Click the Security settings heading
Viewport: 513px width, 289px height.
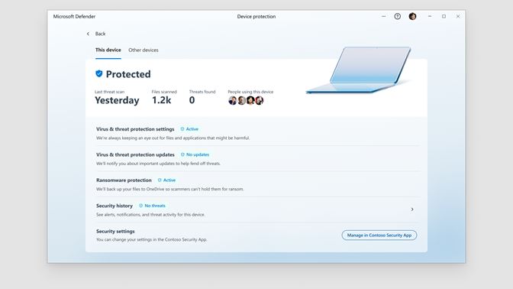click(x=115, y=232)
